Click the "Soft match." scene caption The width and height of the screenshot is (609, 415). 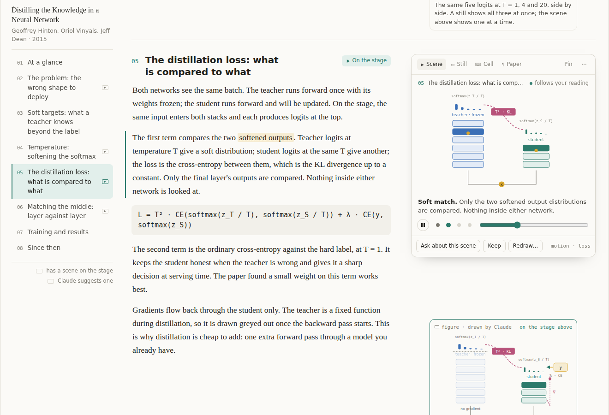coord(437,202)
